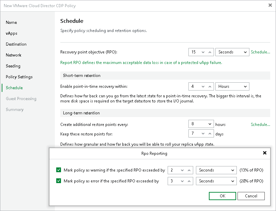
Task: Go to the Policy Settings step
Action: [x=19, y=77]
